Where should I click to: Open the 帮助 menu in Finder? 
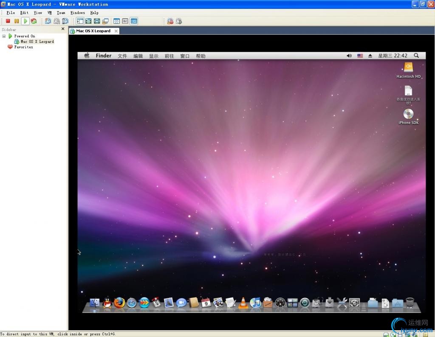click(201, 56)
